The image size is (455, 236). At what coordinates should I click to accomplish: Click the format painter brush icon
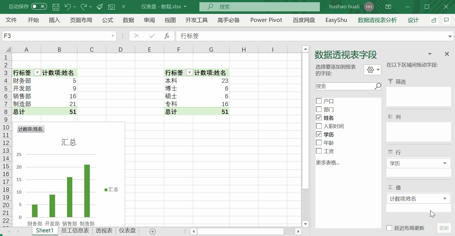click(100, 7)
